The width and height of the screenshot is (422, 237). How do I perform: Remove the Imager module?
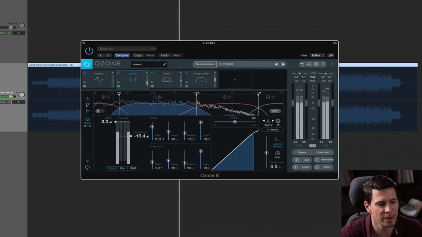(181, 73)
